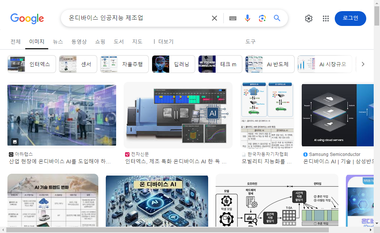
Task: Filter images by Ai 시장규모 chip
Action: (x=325, y=64)
